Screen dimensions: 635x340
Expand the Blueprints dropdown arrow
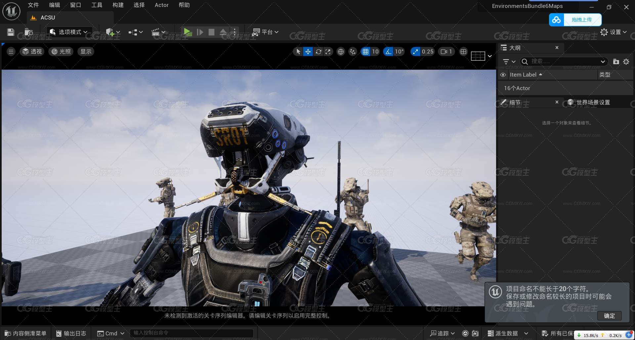(x=141, y=32)
